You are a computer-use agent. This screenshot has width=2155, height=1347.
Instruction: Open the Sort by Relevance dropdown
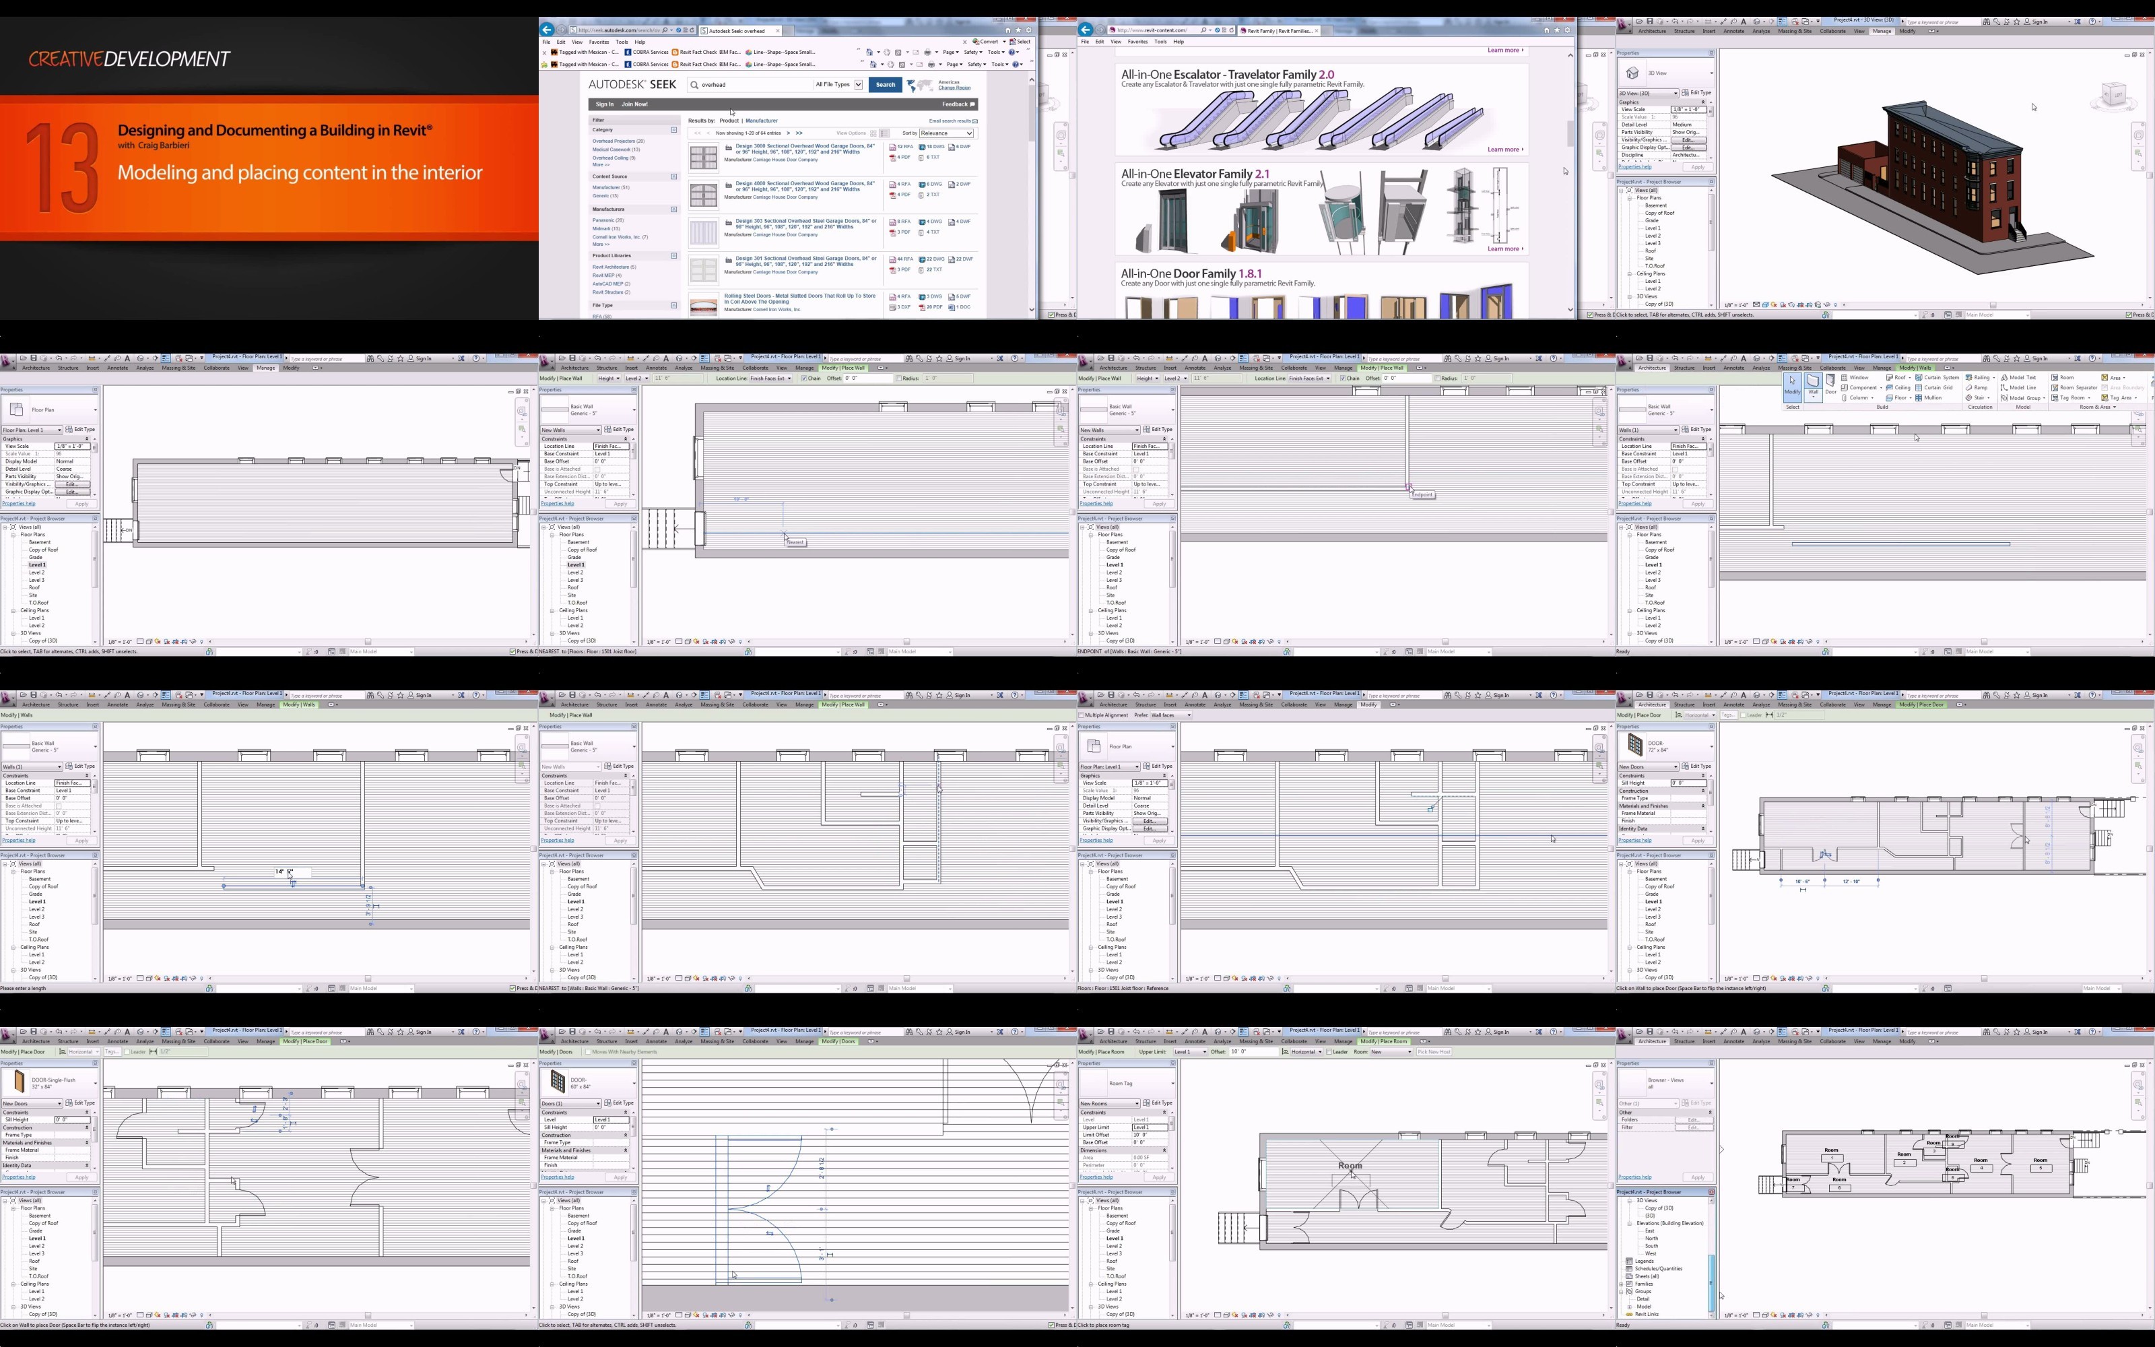pyautogui.click(x=947, y=133)
